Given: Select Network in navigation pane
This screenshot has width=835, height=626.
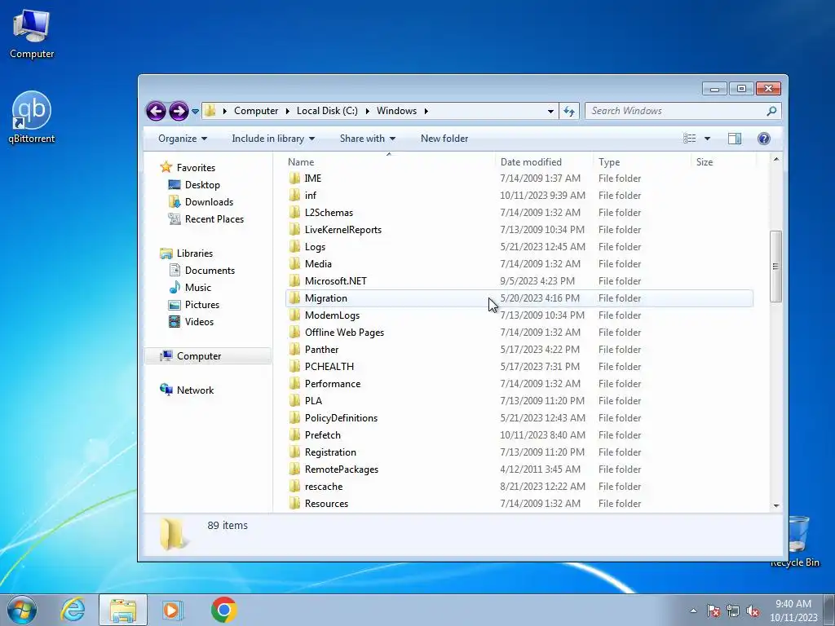Looking at the screenshot, I should click(x=187, y=390).
